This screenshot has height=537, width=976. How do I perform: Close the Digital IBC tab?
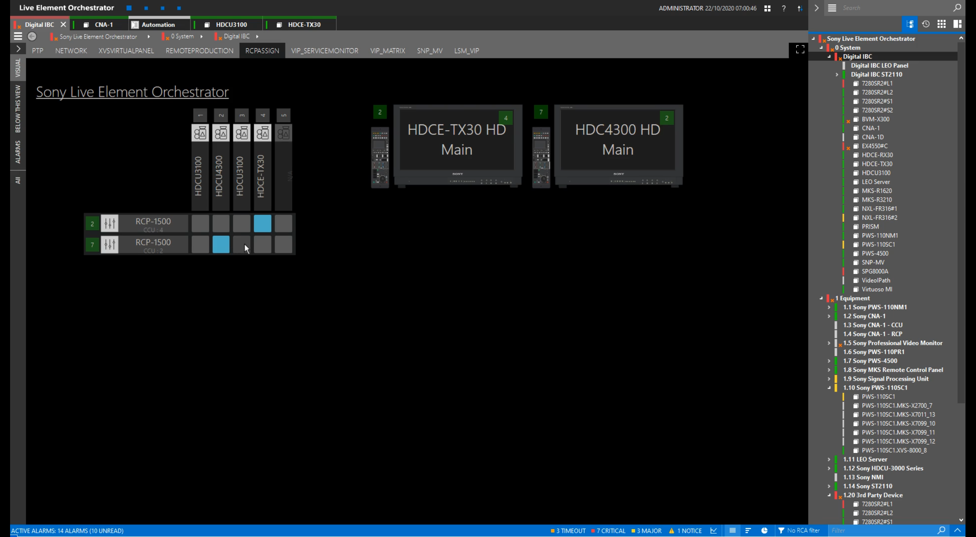pyautogui.click(x=63, y=24)
